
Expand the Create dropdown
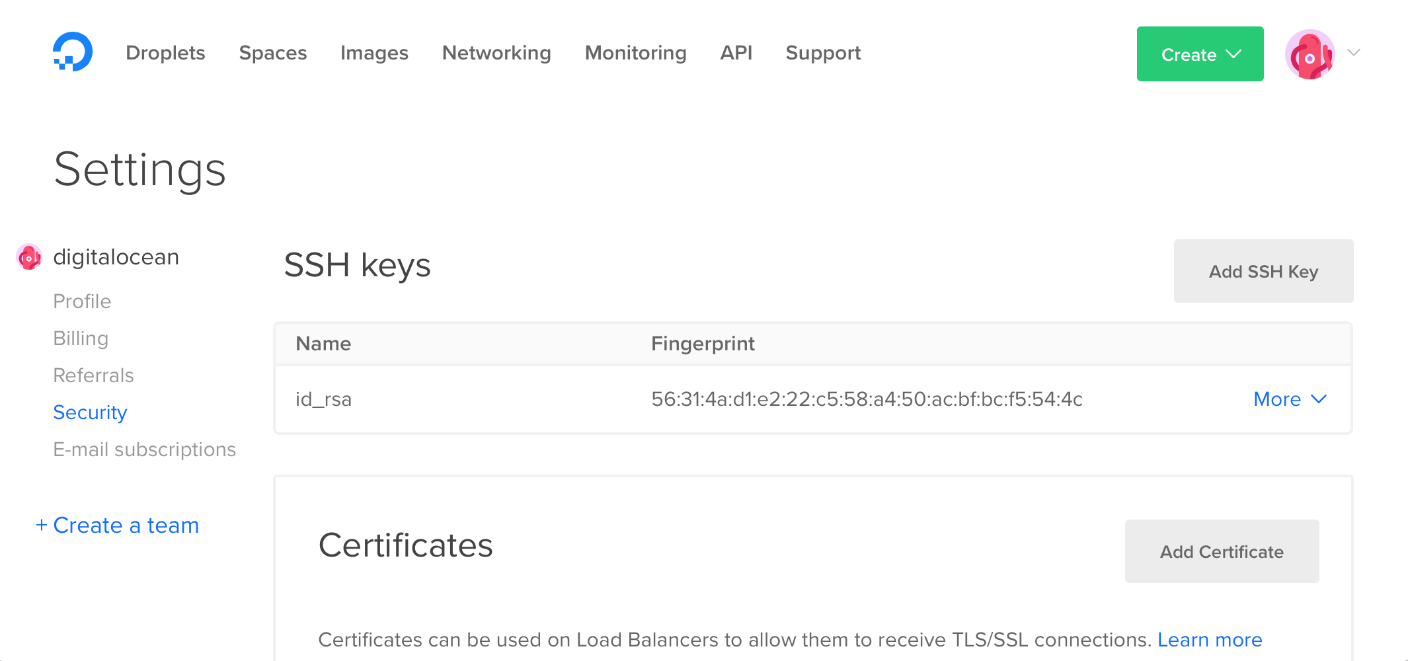1200,54
